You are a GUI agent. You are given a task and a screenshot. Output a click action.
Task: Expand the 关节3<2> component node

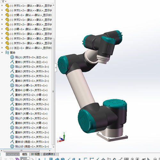(x=2, y=38)
